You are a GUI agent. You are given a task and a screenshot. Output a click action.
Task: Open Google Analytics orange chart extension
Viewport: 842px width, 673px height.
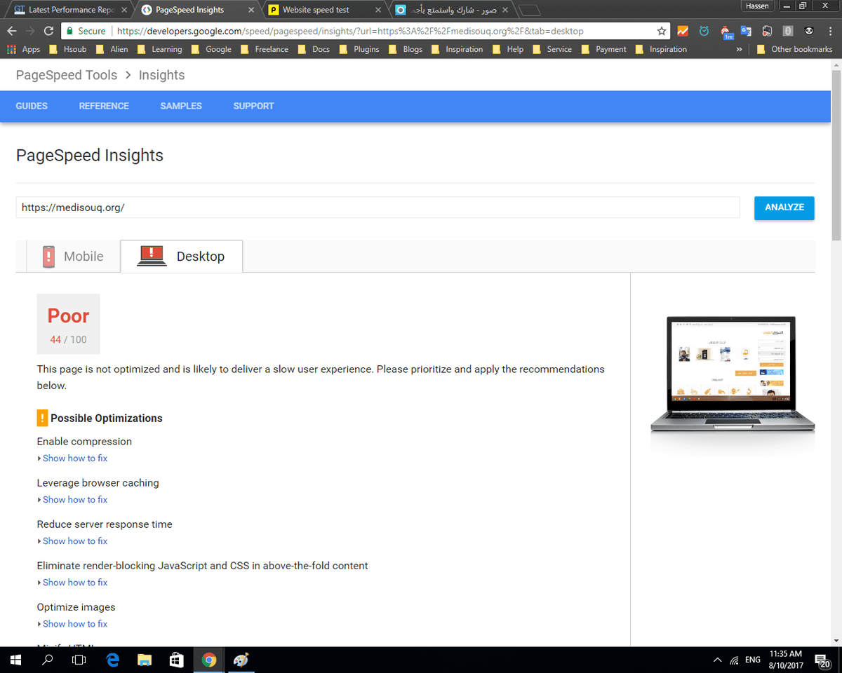click(x=683, y=31)
